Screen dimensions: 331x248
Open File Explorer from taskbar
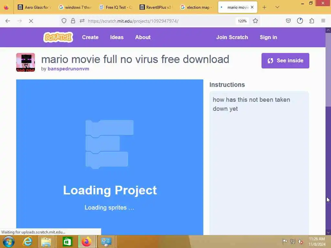pos(47,242)
